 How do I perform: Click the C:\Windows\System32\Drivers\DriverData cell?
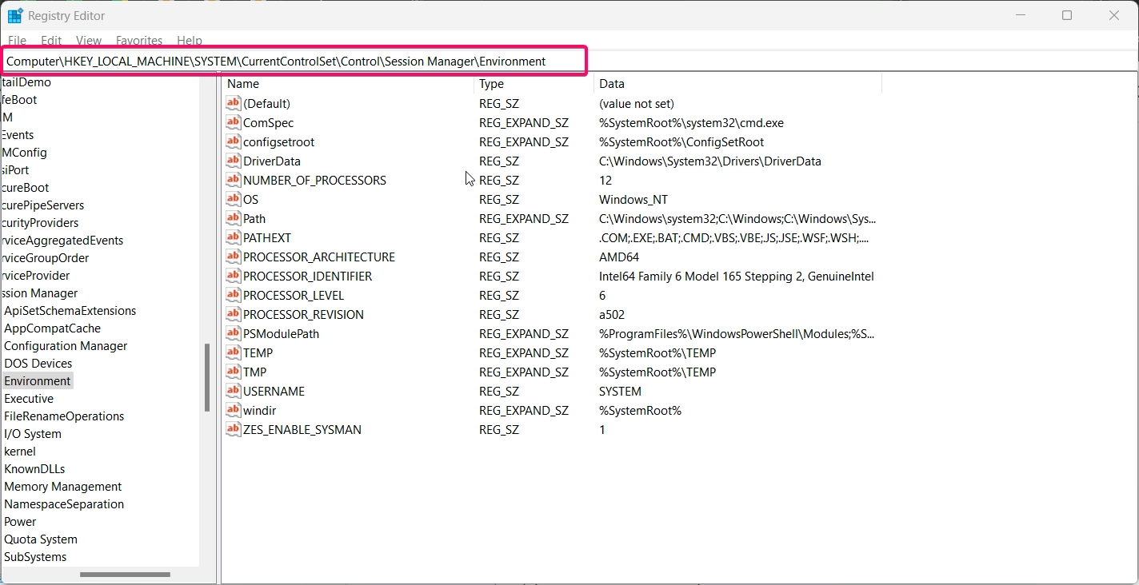(x=710, y=161)
